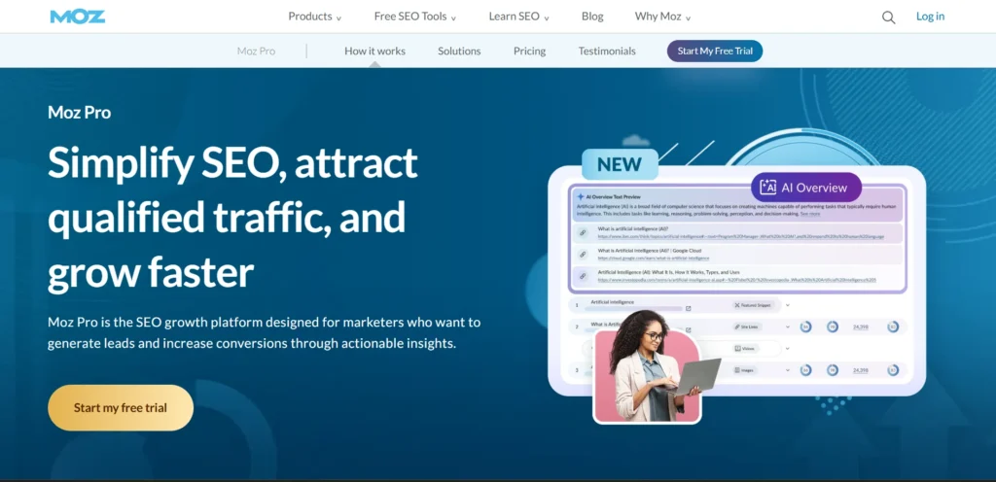Screen dimensions: 996x482
Task: Open the Why Moz menu
Action: [x=658, y=17]
